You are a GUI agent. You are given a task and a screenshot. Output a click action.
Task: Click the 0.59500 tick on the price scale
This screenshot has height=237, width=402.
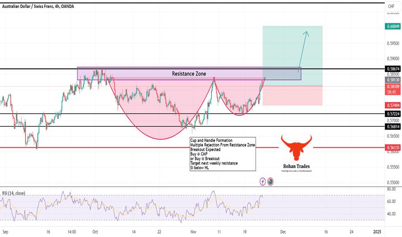pos(393,44)
